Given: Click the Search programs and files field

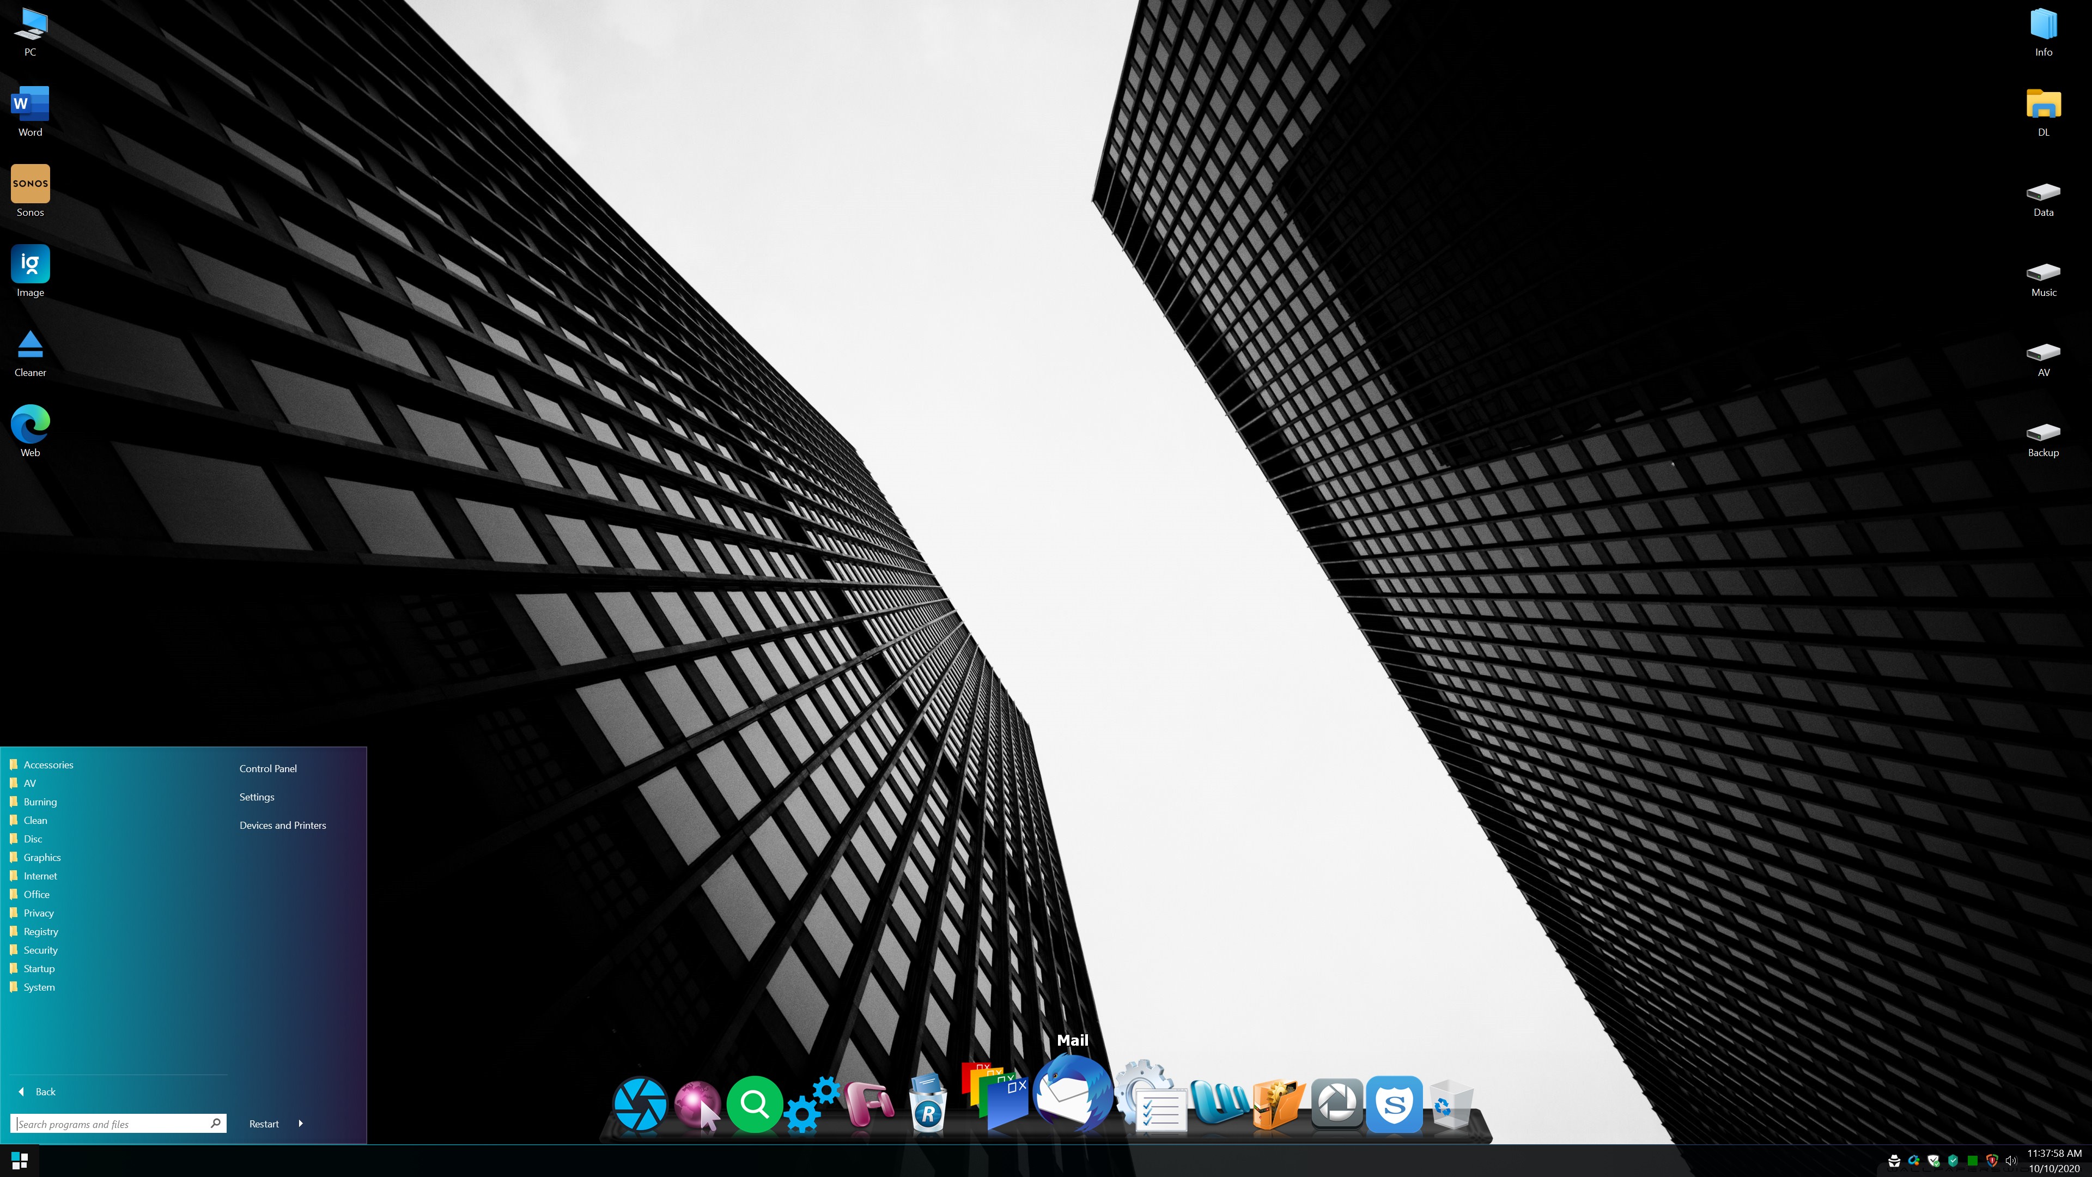Looking at the screenshot, I should pos(110,1124).
